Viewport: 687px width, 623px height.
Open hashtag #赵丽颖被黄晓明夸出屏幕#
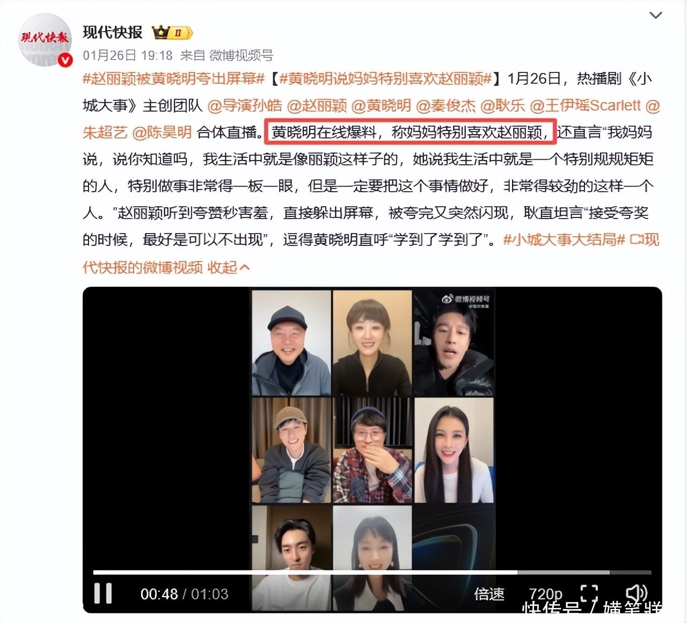pos(174,79)
